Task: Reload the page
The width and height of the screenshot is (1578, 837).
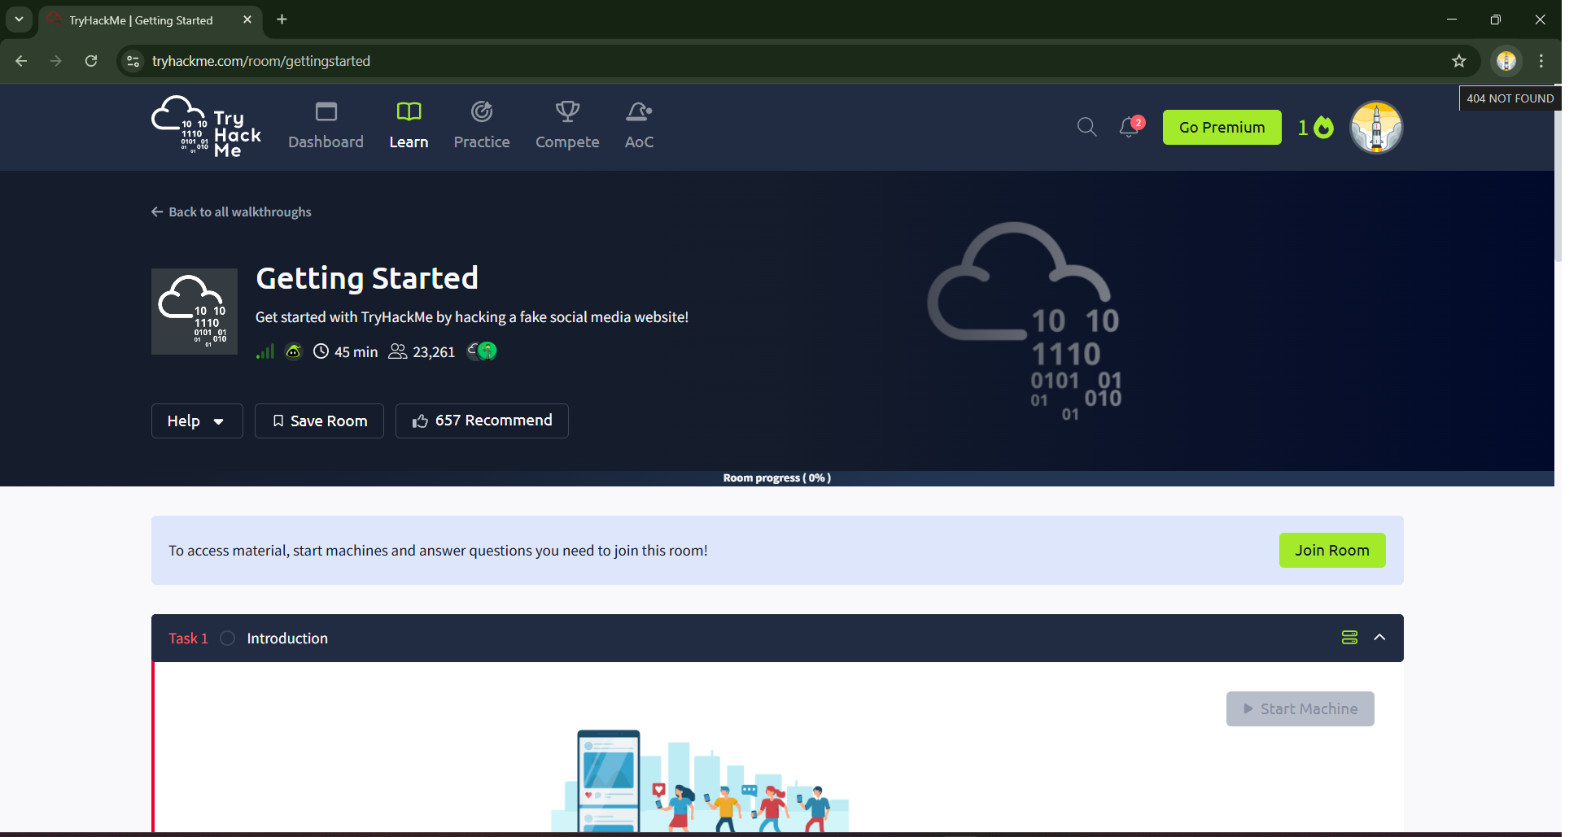Action: 91,61
